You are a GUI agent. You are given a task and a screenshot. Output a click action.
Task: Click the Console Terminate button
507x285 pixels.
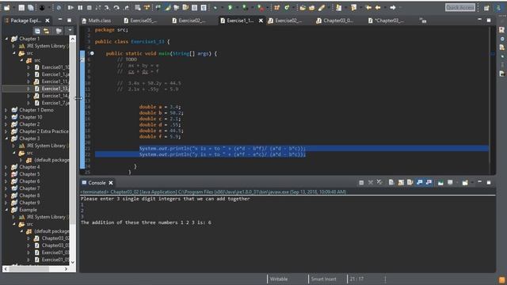tap(361, 183)
